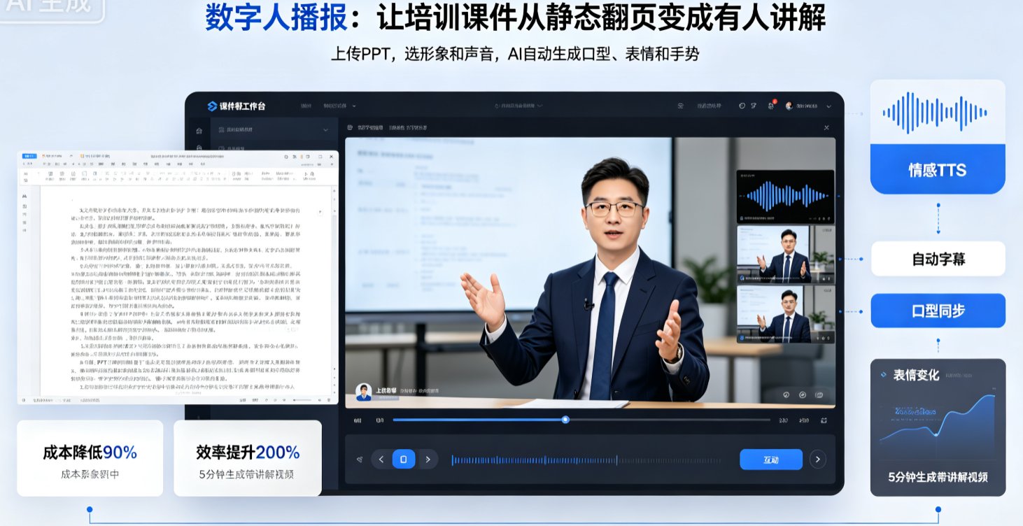The height and width of the screenshot is (526, 1023).
Task: Click first circular icon on video bottom-right
Action: click(x=786, y=395)
